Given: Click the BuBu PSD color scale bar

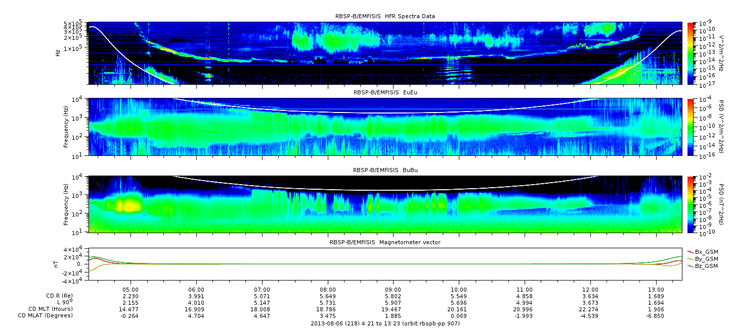Looking at the screenshot, I should click(x=691, y=204).
